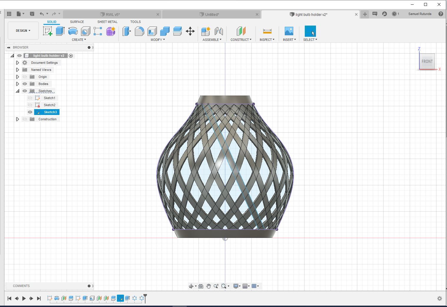Image resolution: width=447 pixels, height=307 pixels.
Task: Expand the Origin folder
Action: coord(17,77)
